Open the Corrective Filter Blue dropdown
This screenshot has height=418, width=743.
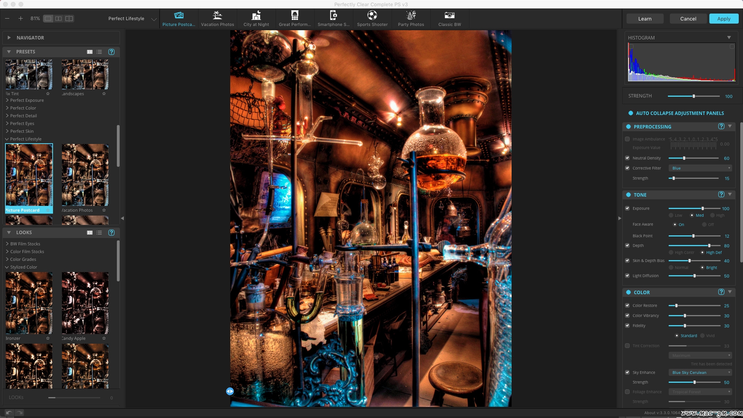(700, 168)
